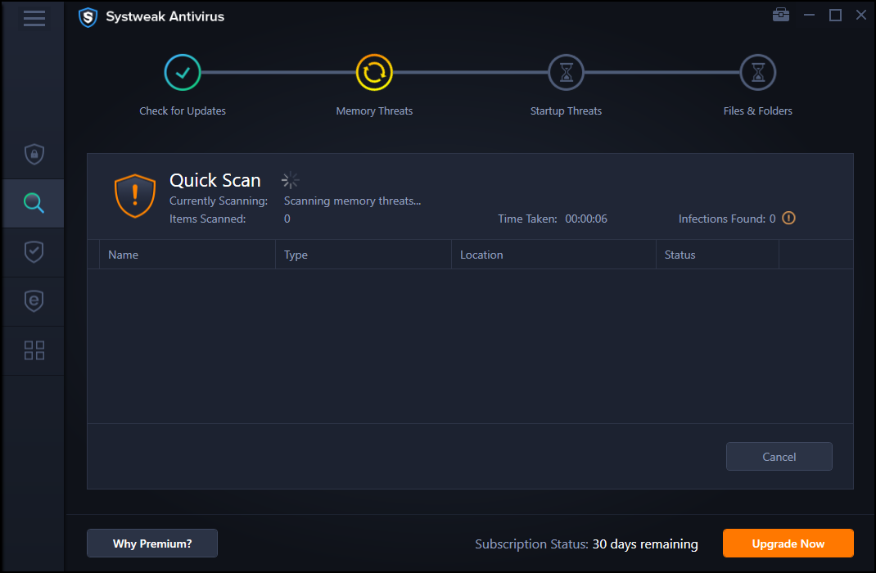Open the grid tools sidebar icon
876x573 pixels.
[x=34, y=350]
